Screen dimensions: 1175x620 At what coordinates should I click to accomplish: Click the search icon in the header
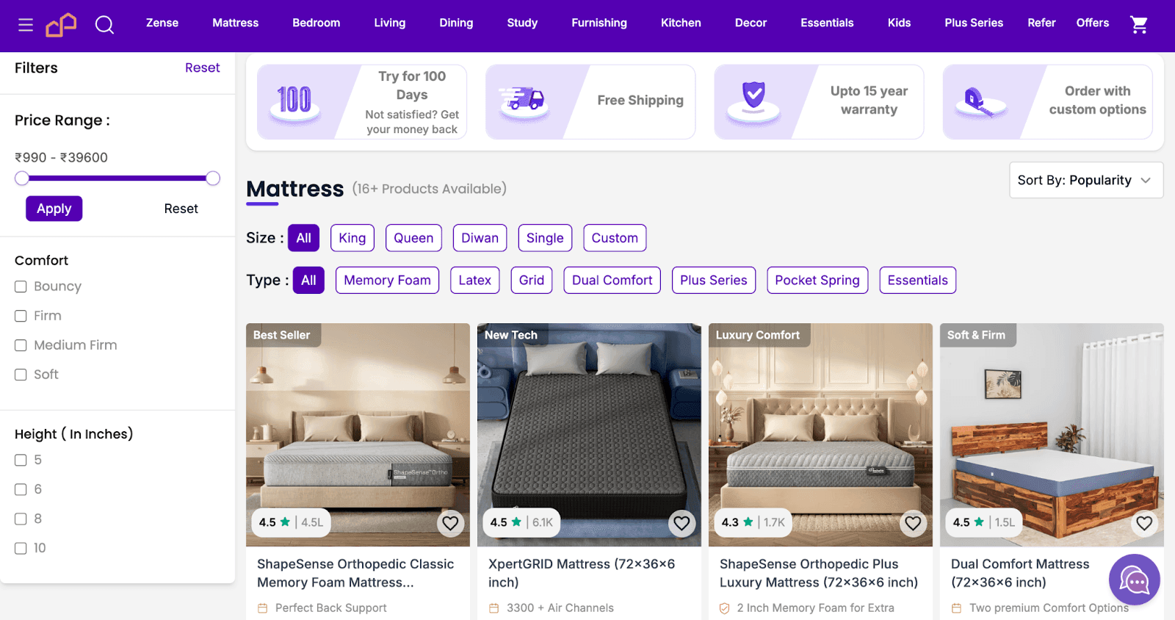[104, 24]
